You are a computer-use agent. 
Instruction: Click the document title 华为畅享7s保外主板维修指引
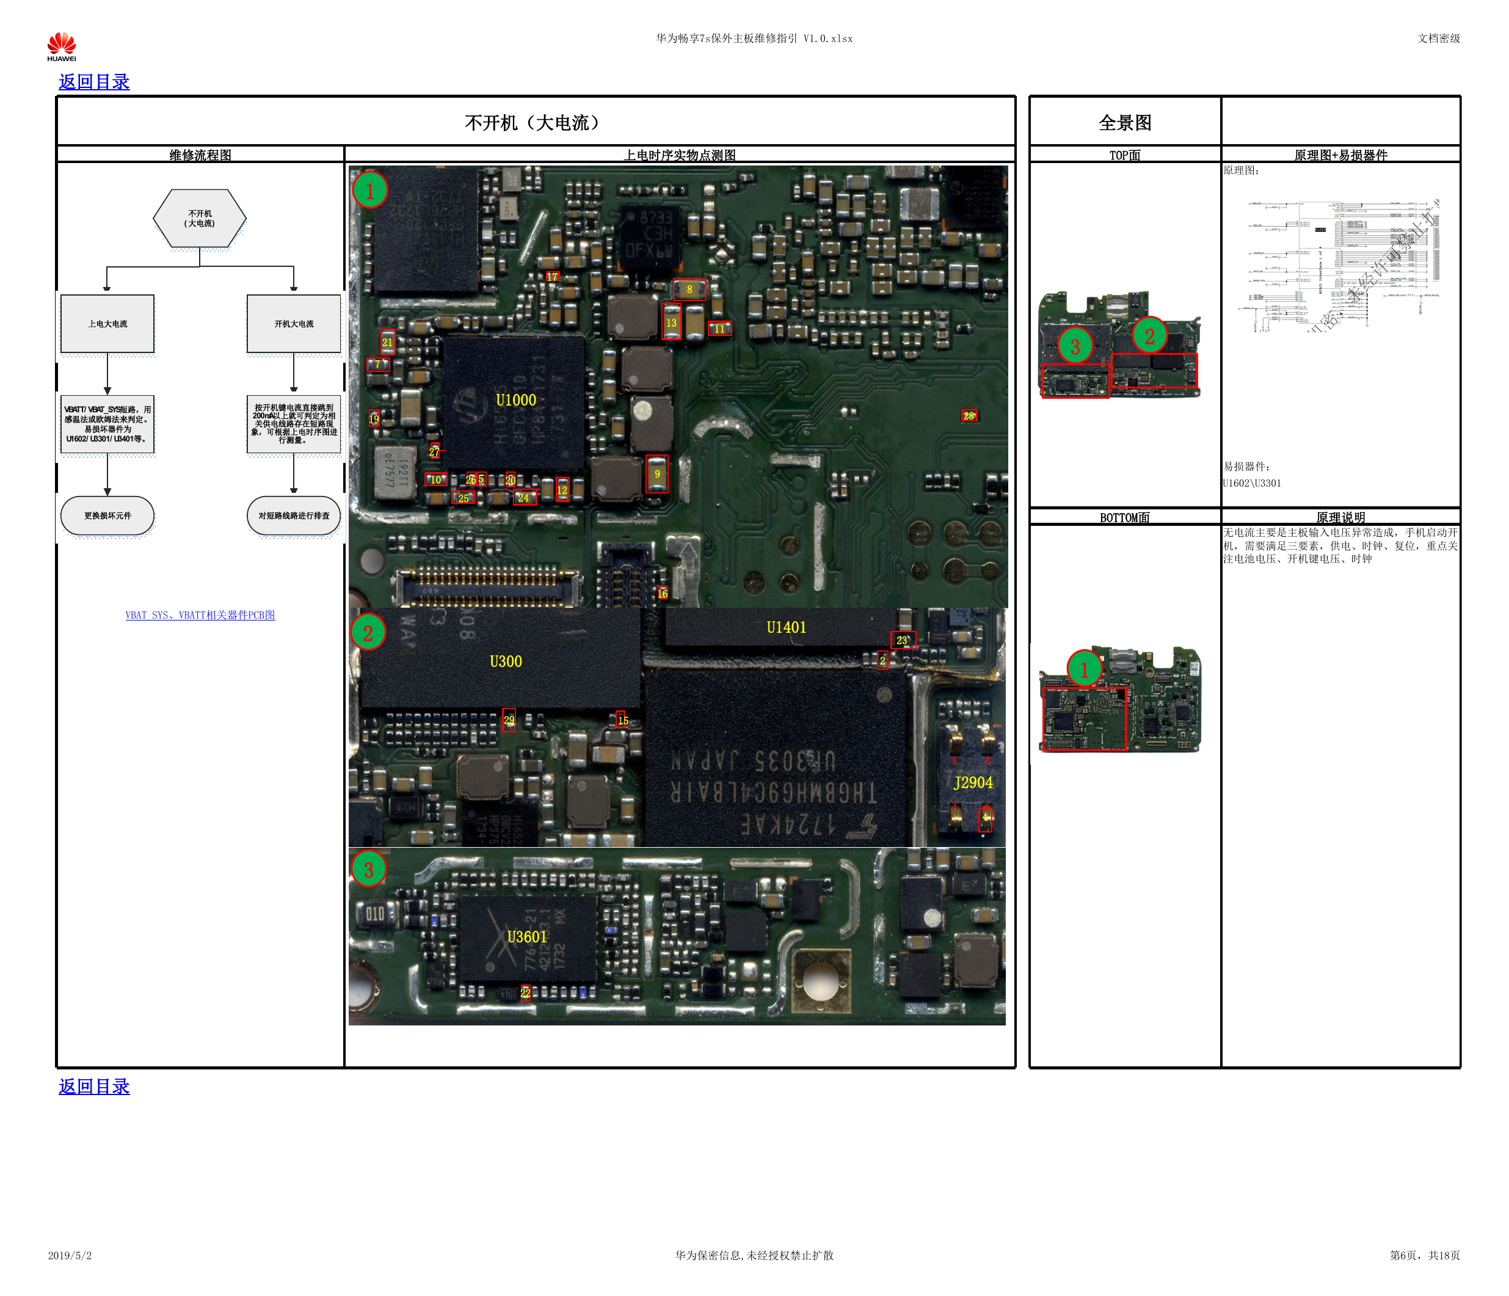coord(754,38)
